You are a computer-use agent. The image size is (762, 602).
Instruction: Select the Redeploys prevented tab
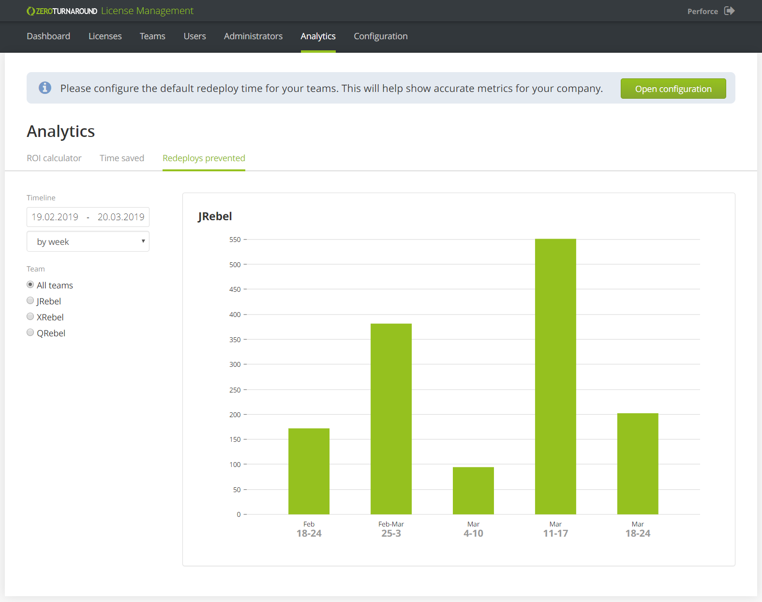[x=204, y=158]
